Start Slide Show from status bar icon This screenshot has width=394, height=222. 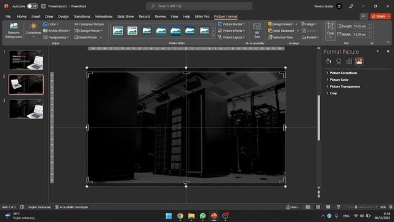click(338, 207)
